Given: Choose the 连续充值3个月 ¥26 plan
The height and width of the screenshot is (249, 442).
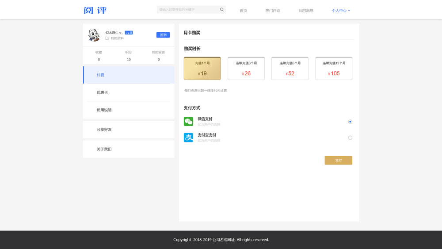Looking at the screenshot, I should (246, 69).
